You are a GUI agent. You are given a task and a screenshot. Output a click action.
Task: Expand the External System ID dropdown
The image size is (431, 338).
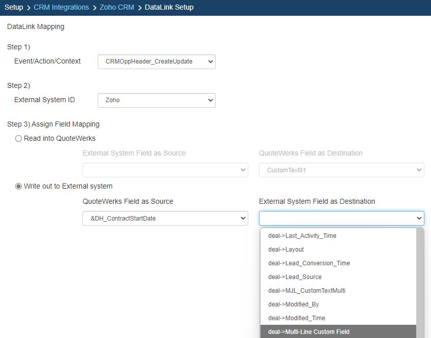click(156, 100)
